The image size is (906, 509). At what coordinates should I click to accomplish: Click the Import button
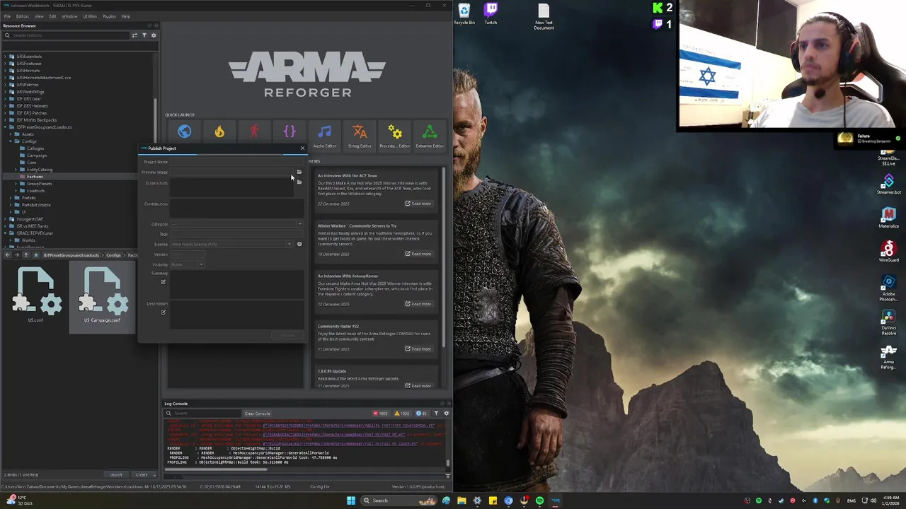click(x=116, y=475)
